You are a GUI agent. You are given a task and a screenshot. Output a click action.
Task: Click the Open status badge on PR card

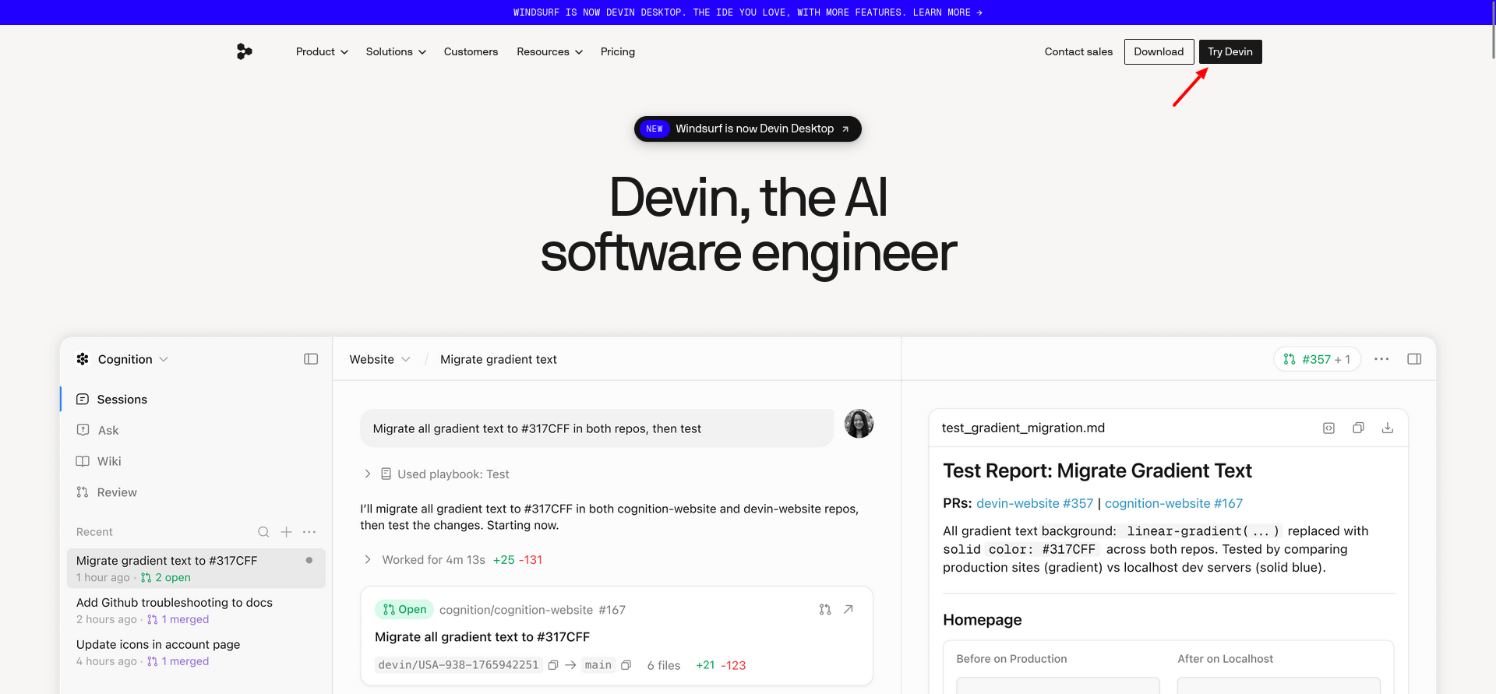(x=404, y=610)
